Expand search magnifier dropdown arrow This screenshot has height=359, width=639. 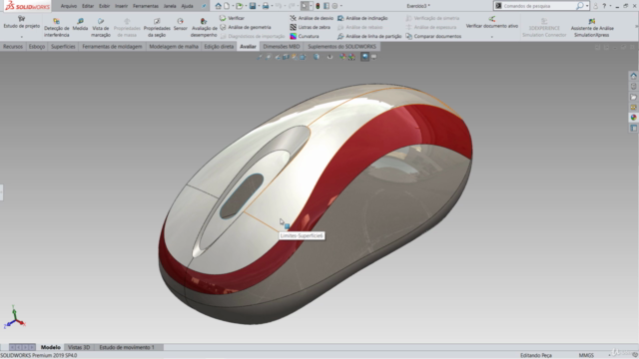point(587,6)
